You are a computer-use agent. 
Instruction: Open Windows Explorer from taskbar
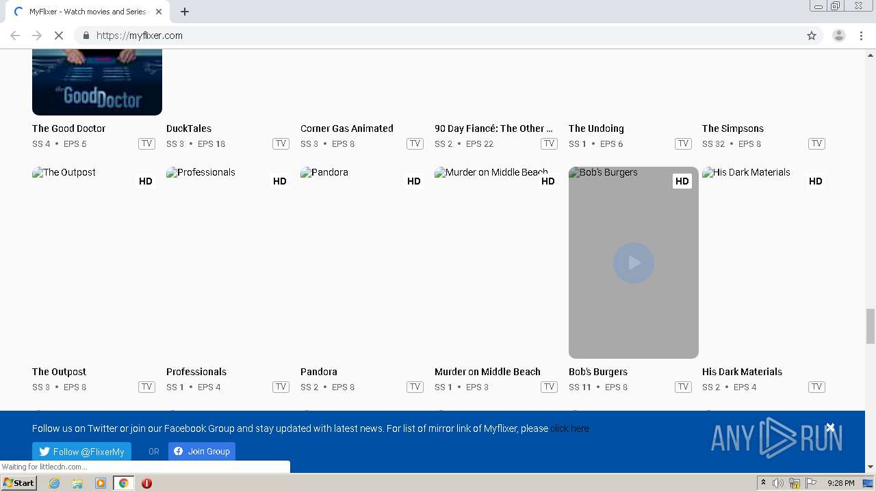pyautogui.click(x=77, y=483)
